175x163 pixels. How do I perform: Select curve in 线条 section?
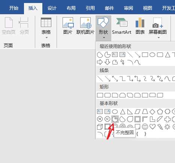(x=168, y=79)
